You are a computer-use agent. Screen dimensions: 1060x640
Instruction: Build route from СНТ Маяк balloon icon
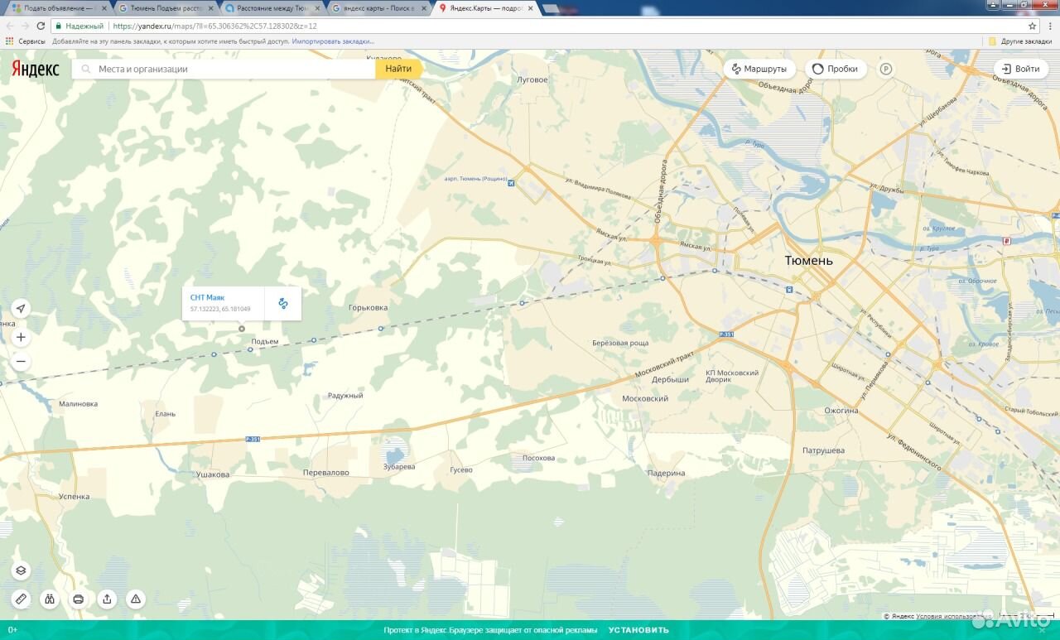click(283, 304)
